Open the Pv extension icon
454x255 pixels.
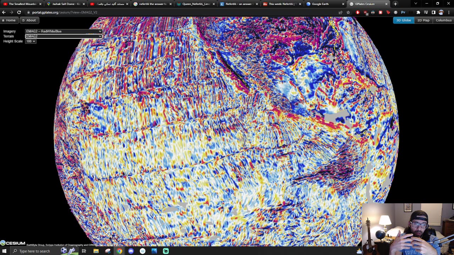[403, 12]
